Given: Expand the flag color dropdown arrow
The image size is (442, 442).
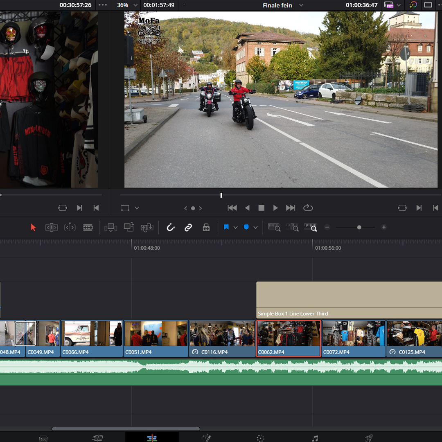Looking at the screenshot, I should 235,228.
